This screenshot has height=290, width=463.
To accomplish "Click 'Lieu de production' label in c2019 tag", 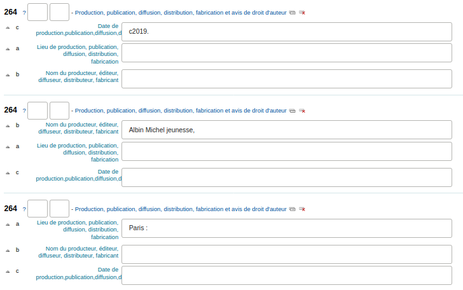I will click(78, 54).
